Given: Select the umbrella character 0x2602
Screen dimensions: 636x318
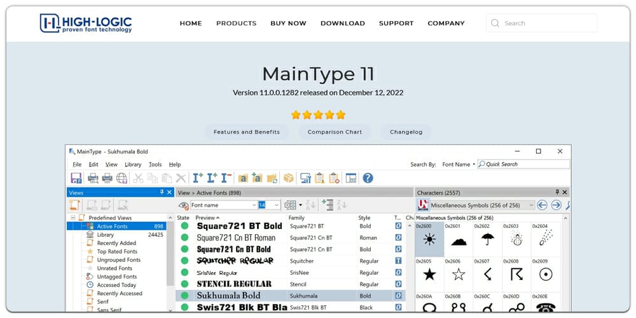Looking at the screenshot, I should tap(488, 240).
